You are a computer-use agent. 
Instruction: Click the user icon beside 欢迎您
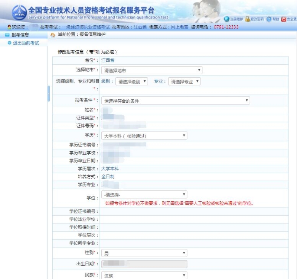(x=9, y=26)
